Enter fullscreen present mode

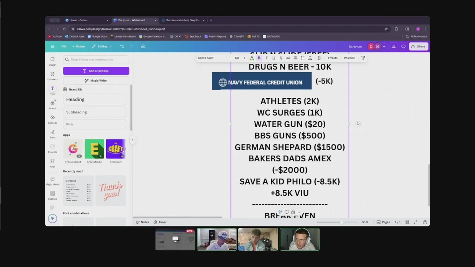[415, 222]
